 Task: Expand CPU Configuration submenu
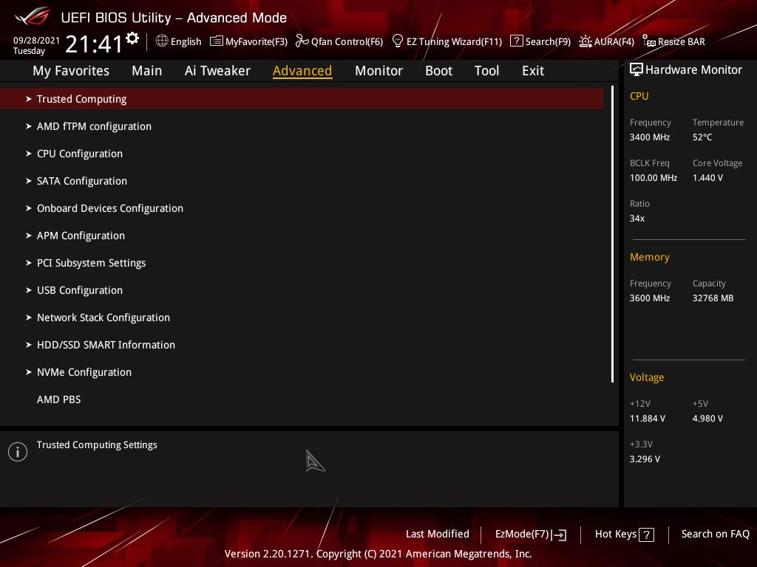coord(80,154)
